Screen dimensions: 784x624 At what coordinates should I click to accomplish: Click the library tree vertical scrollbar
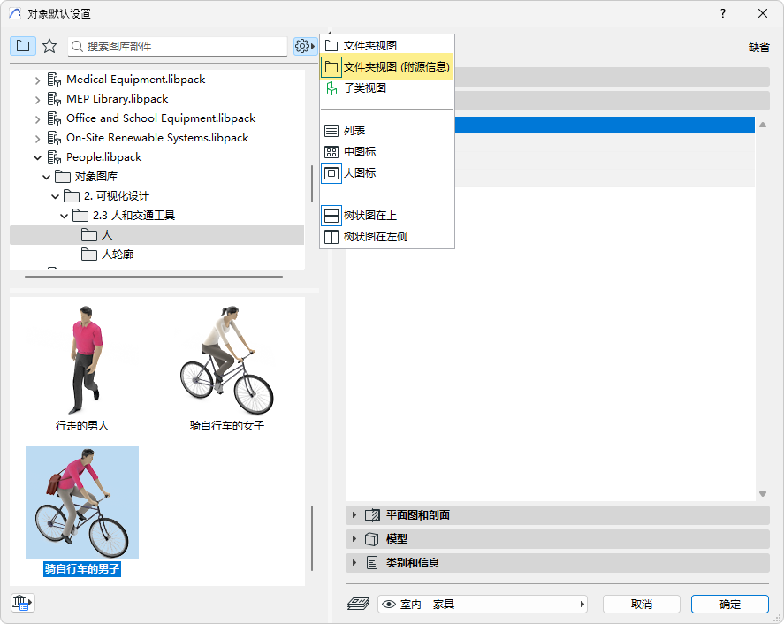tap(312, 184)
